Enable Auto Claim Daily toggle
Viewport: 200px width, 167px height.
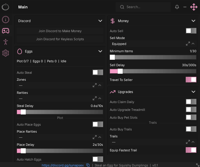(191, 102)
